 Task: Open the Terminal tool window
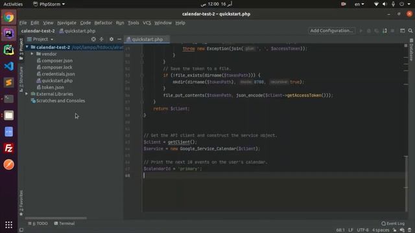coord(64,223)
